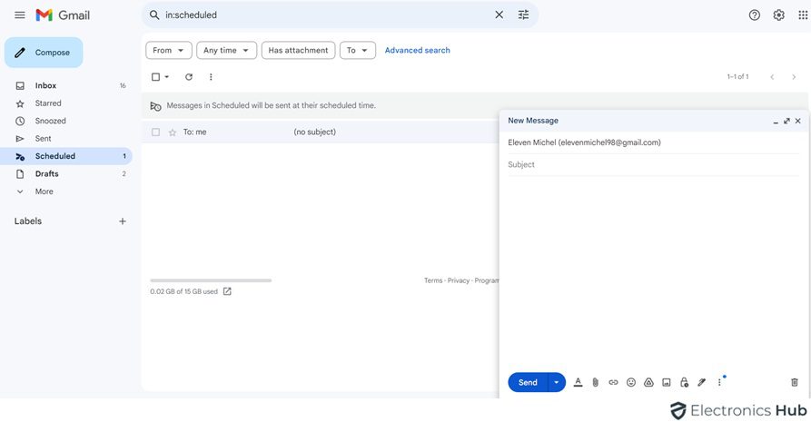Open the main menu hamburger icon

[20, 15]
